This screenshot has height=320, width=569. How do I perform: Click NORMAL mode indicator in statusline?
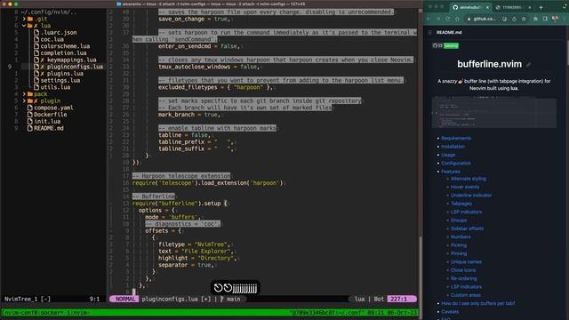point(124,299)
